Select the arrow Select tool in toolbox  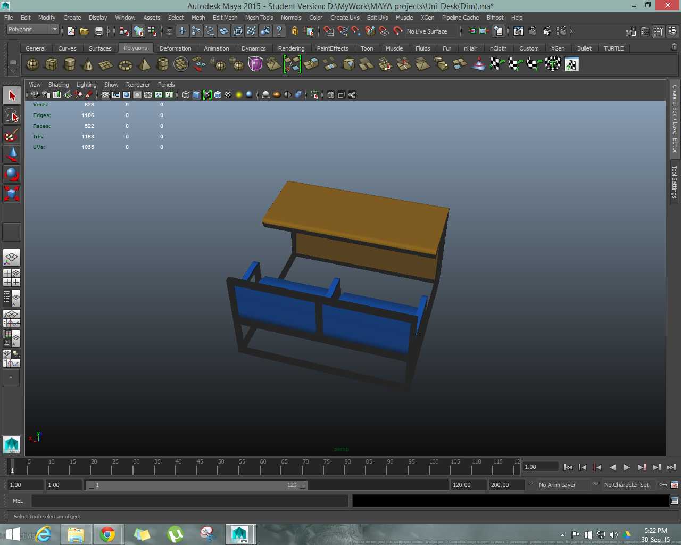pyautogui.click(x=12, y=96)
